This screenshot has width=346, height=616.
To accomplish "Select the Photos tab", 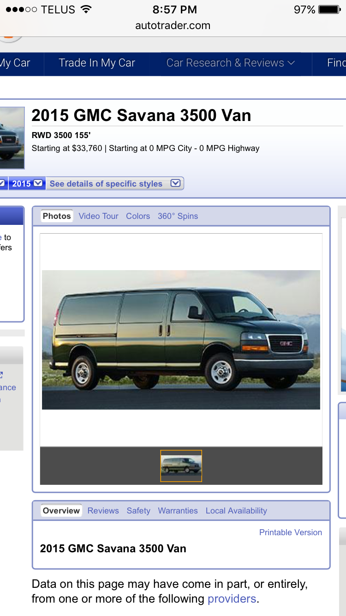I will coord(57,216).
